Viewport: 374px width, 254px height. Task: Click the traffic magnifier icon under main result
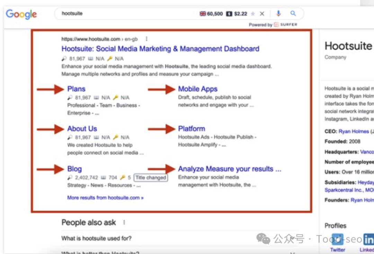click(64, 59)
